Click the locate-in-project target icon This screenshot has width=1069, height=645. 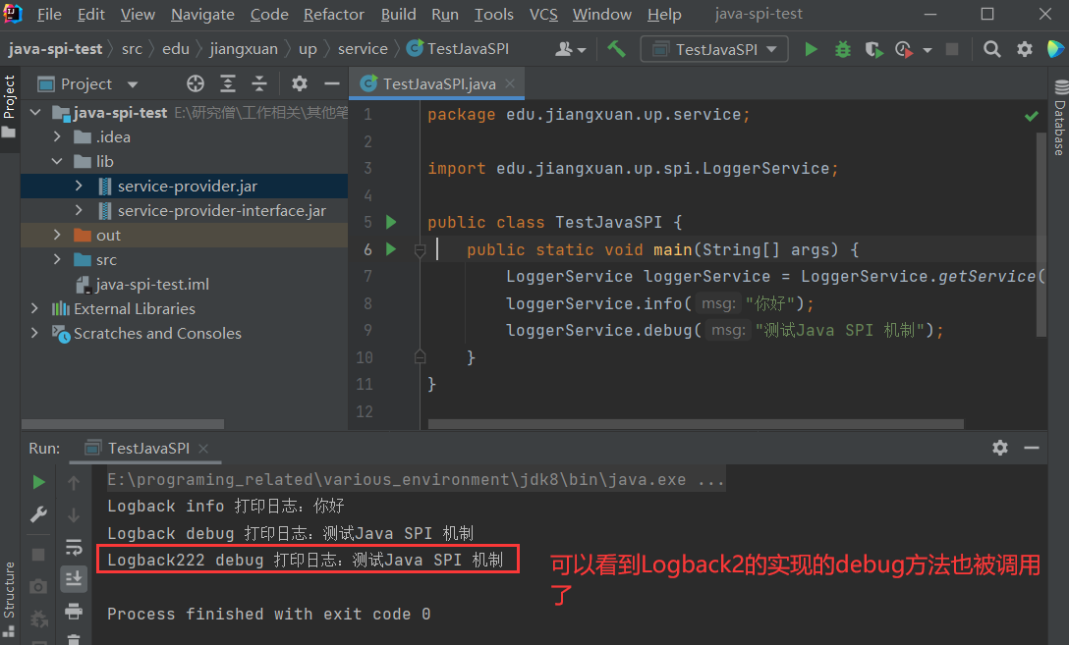point(196,83)
